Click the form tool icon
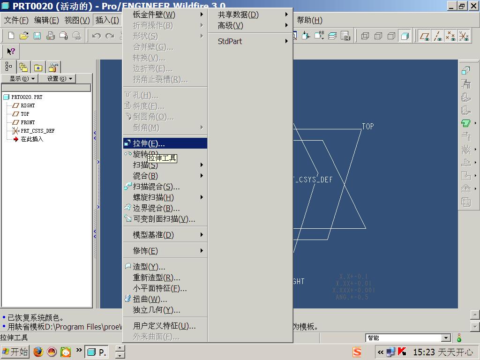Image resolution: width=480 pixels, height=360 pixels. (465, 189)
